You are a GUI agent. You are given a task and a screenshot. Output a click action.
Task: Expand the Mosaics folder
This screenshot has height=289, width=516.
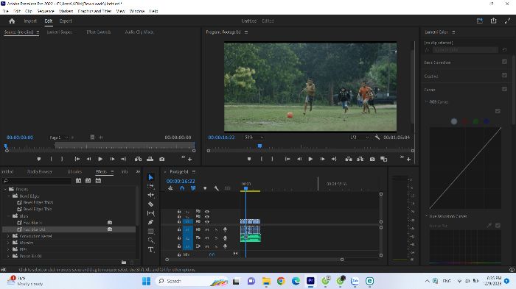(x=8, y=243)
